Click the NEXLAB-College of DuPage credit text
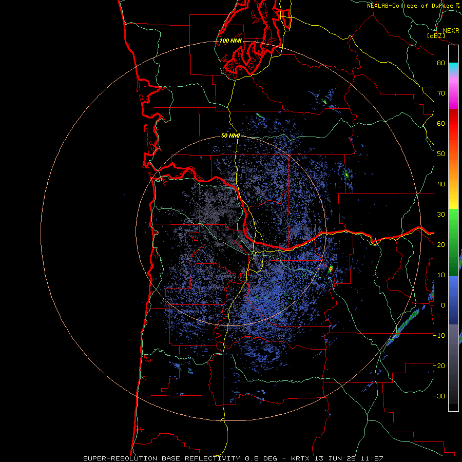Screen dimensions: 462x462 [414, 6]
